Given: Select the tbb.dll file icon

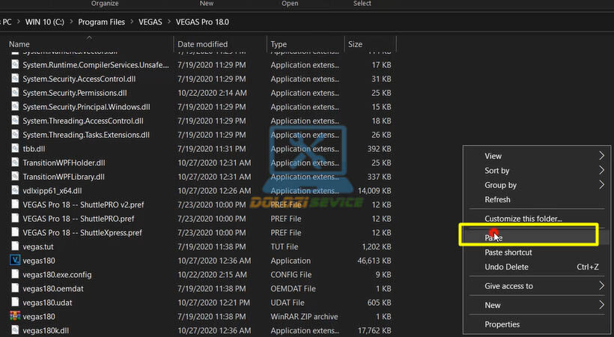Looking at the screenshot, I should point(15,148).
